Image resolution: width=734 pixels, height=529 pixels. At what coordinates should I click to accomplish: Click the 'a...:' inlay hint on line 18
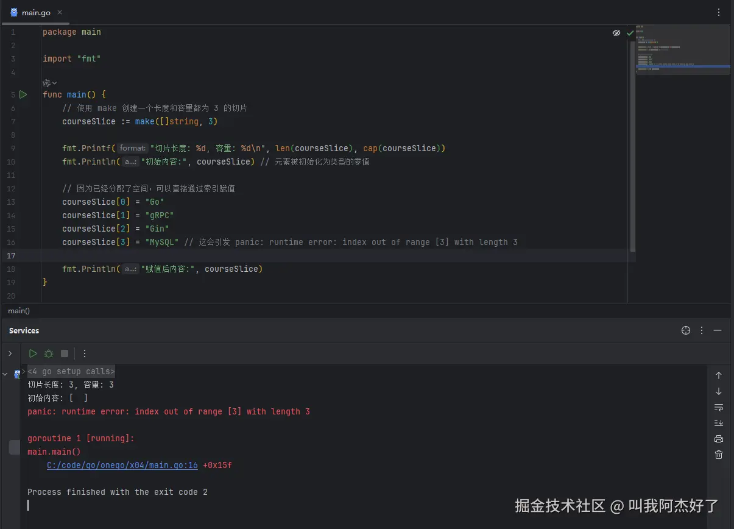point(130,269)
